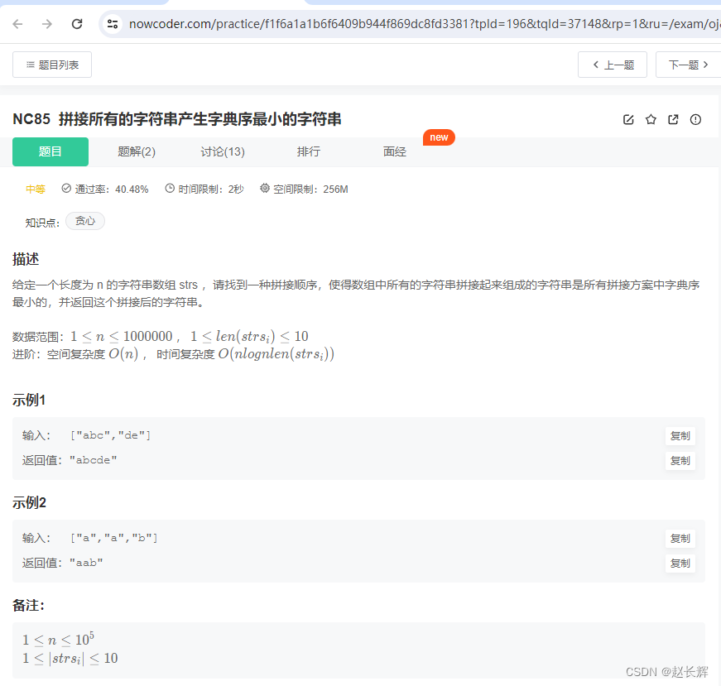
Task: Click the 通过率 check icon
Action: tap(66, 189)
